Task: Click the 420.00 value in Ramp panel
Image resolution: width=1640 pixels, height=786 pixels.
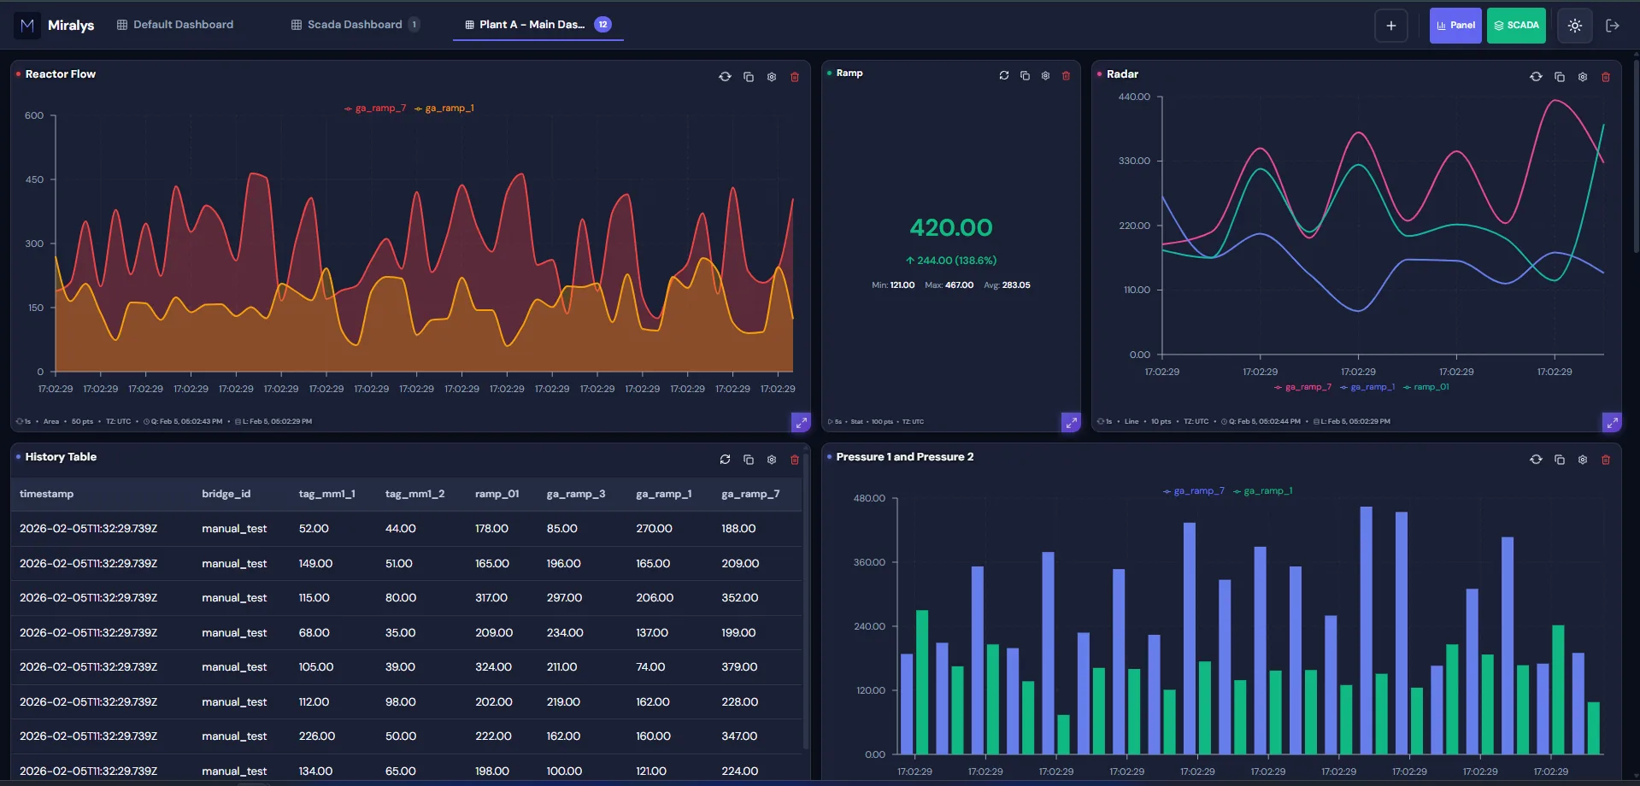Action: coord(951,228)
